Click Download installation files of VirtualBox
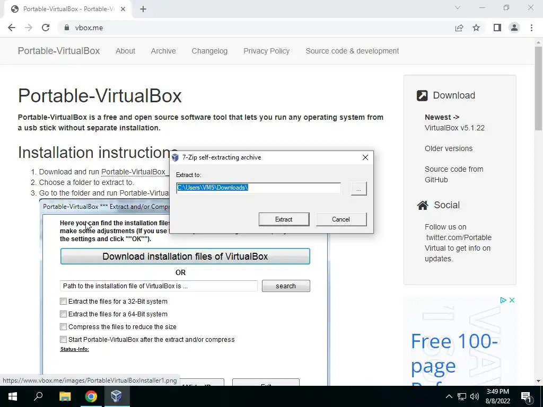Viewport: 543px width, 407px height. [x=185, y=256]
